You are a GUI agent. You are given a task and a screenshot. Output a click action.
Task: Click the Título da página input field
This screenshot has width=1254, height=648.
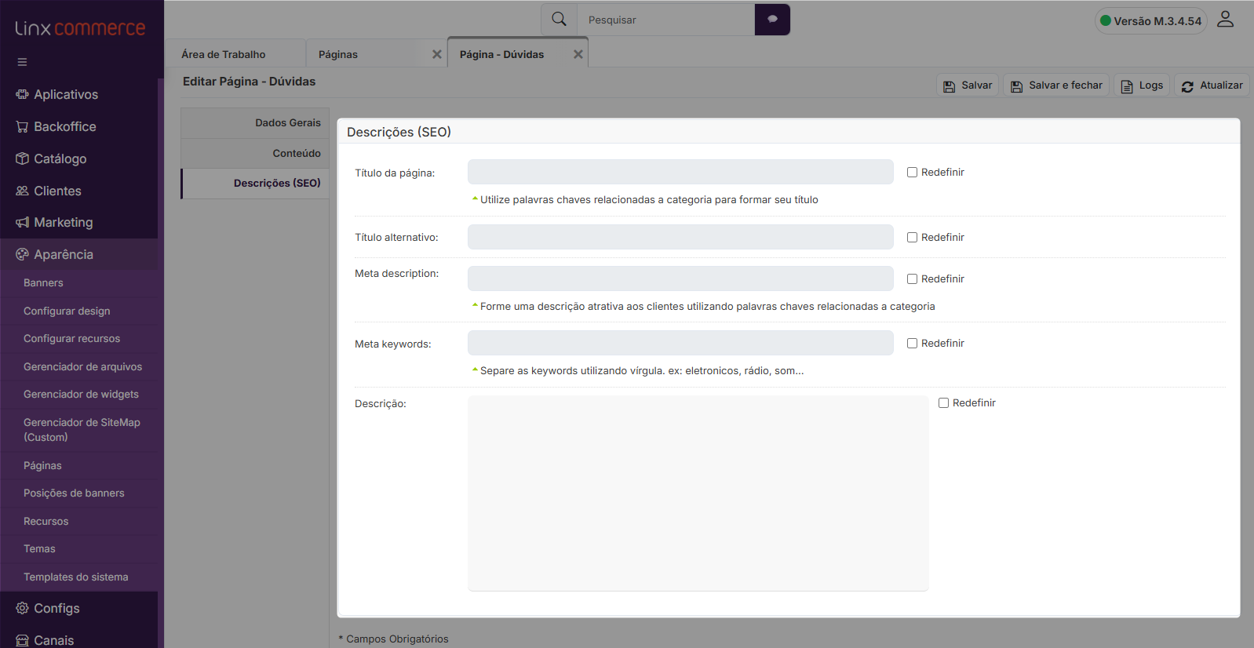click(x=680, y=172)
